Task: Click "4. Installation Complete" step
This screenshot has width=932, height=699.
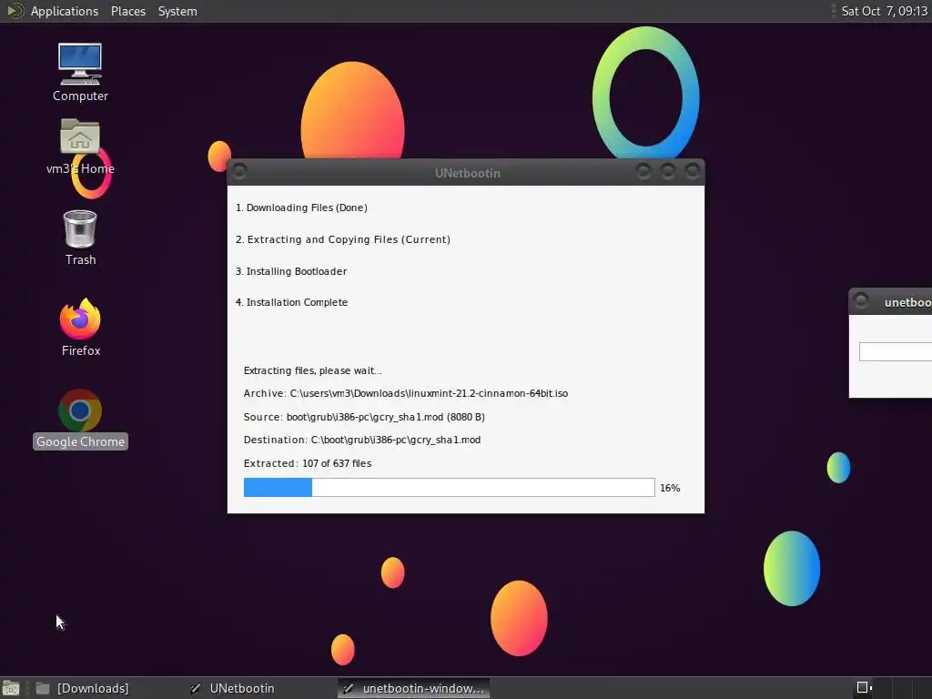Action: coord(292,302)
